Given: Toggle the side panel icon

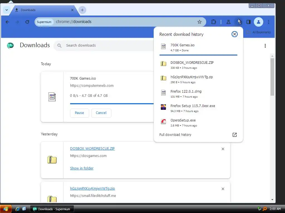Looking at the screenshot, I should click(x=249, y=22).
